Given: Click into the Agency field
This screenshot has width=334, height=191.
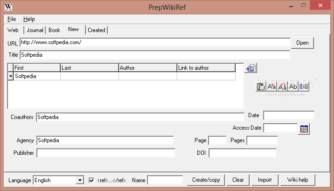Looking at the screenshot, I should pyautogui.click(x=105, y=140).
